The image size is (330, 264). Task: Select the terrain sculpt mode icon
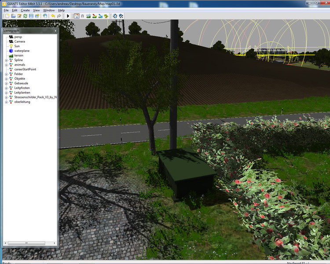click(88, 16)
